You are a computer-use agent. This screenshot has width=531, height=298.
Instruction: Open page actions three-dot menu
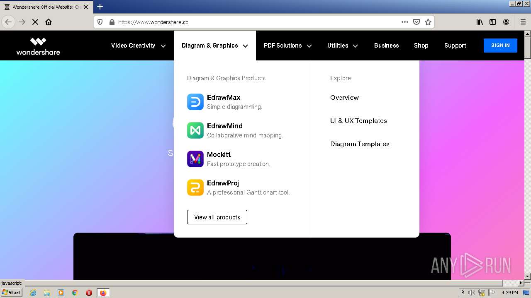click(x=405, y=22)
